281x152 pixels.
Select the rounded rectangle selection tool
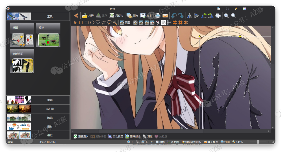click(87, 23)
